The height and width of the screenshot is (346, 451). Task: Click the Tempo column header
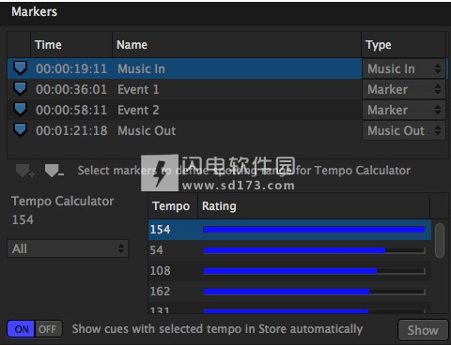click(173, 206)
